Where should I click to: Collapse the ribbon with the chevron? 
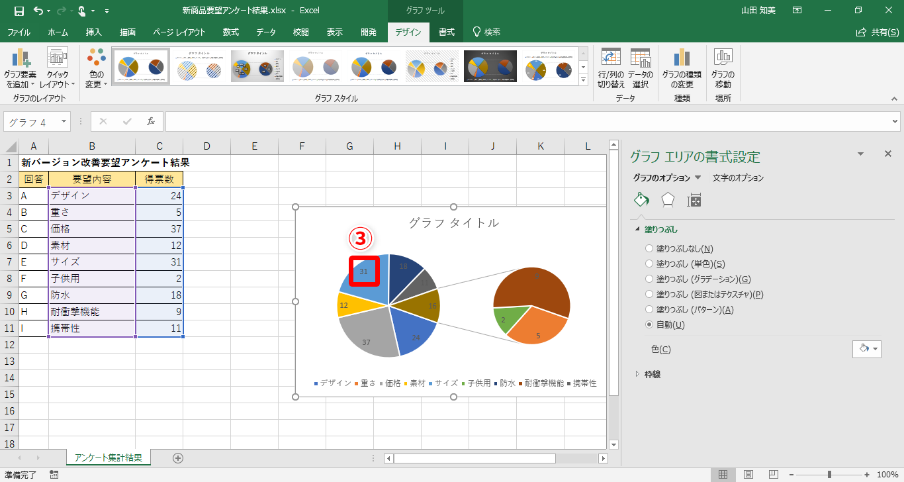(894, 98)
